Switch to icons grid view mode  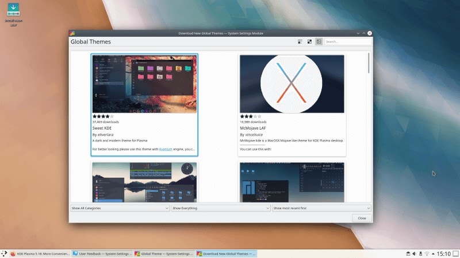pos(309,42)
